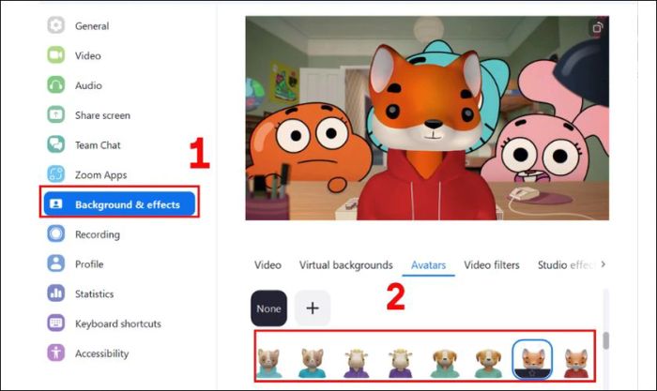Screen dimensions: 657x391
Task: Open the Profile label
Action: [x=89, y=264]
